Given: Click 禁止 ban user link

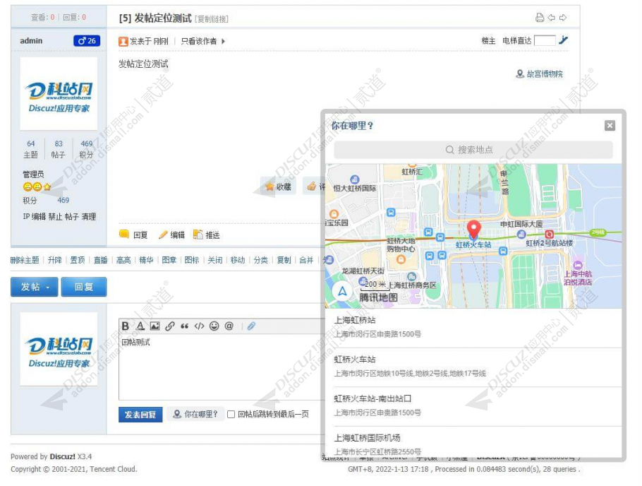Looking at the screenshot, I should point(55,217).
